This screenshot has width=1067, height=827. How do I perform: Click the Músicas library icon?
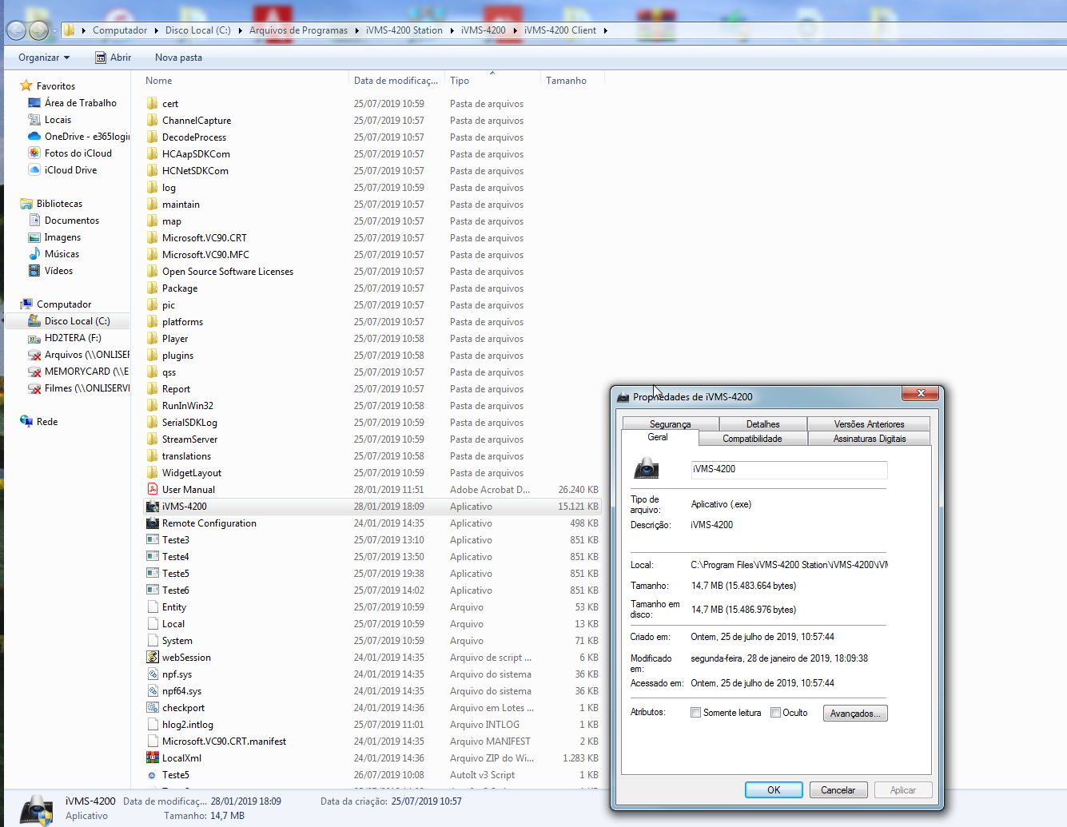34,254
